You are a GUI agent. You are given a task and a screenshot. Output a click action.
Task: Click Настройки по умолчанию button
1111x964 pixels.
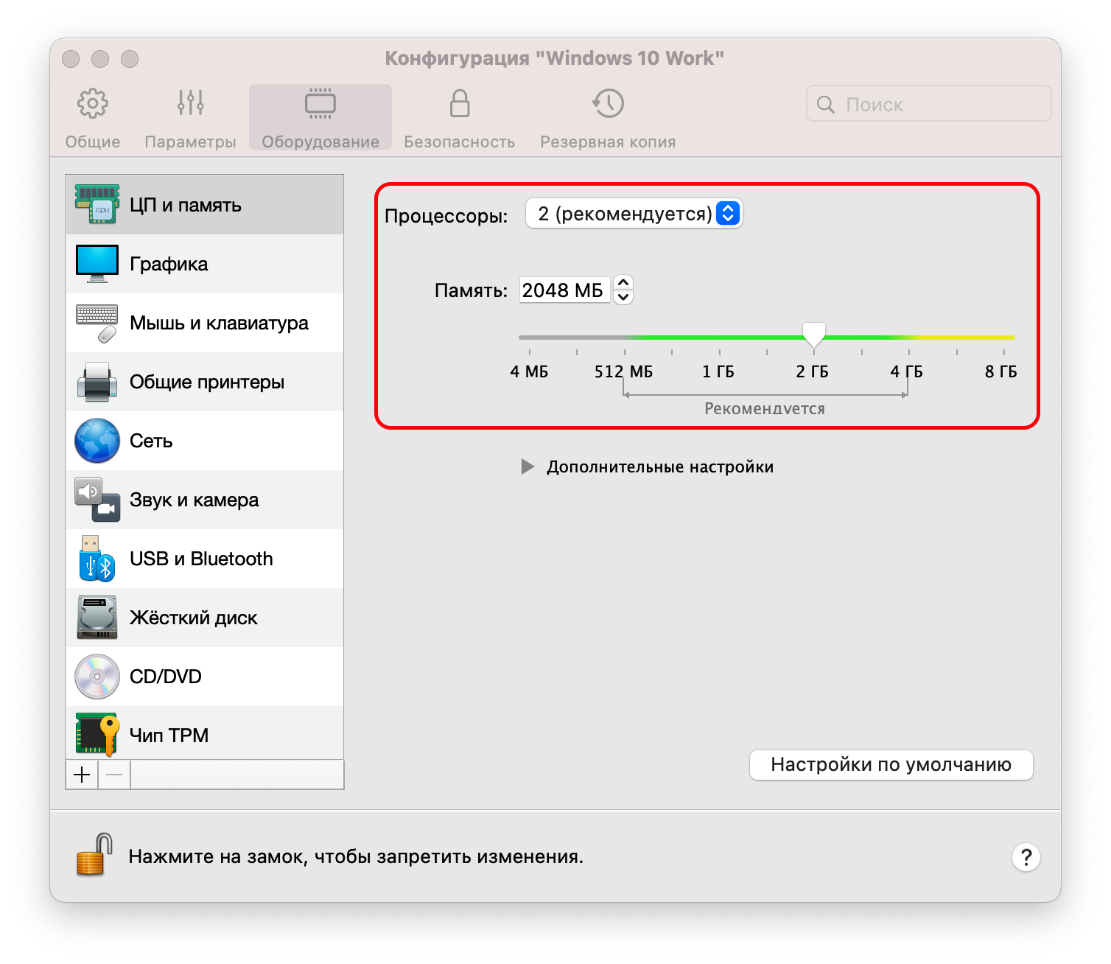click(x=891, y=765)
